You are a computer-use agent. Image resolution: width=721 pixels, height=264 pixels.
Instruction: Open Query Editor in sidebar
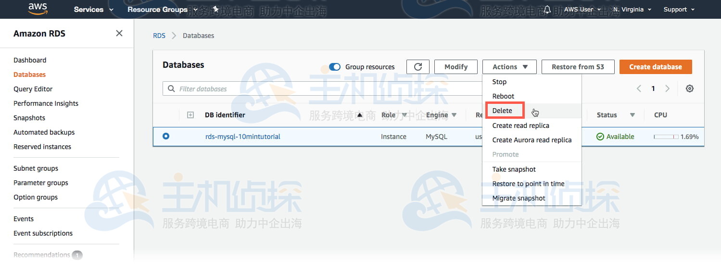(x=33, y=89)
